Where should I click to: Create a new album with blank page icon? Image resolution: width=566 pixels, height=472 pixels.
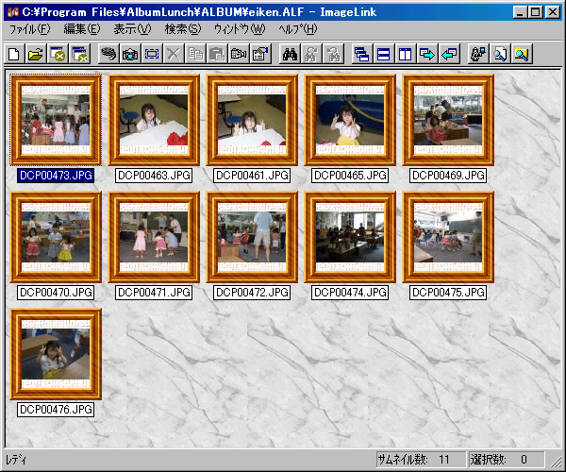click(14, 55)
